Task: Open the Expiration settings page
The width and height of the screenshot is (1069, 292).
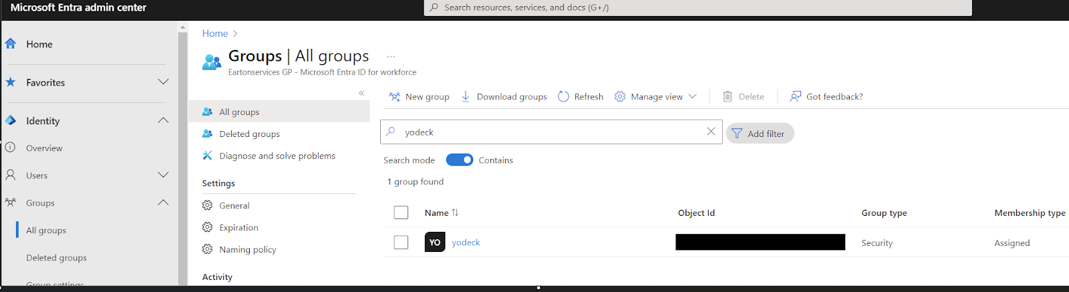Action: coord(239,227)
